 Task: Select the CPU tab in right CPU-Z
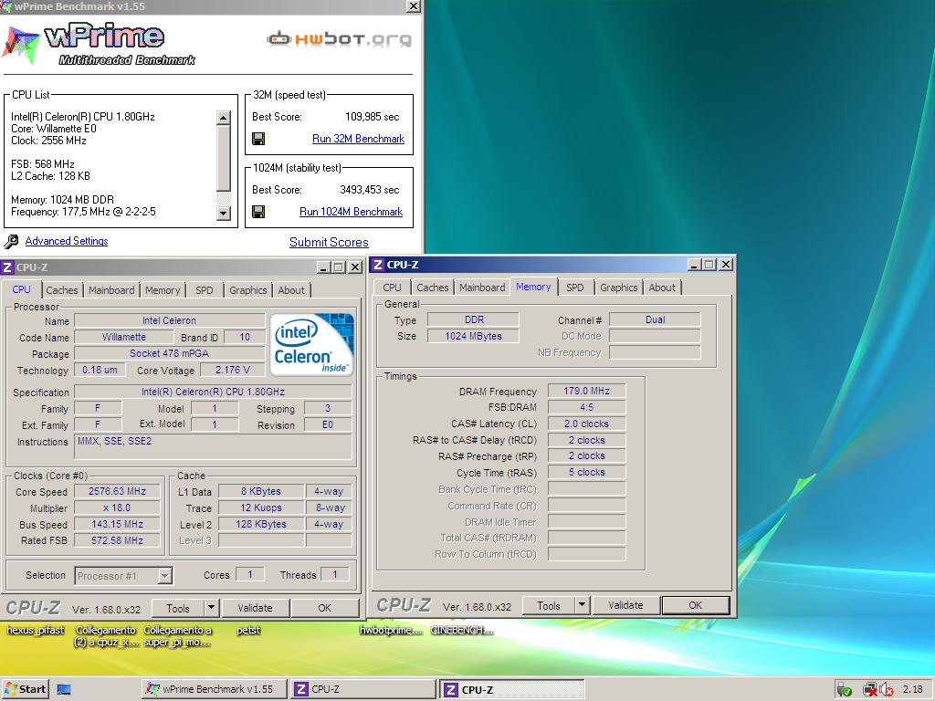[392, 288]
